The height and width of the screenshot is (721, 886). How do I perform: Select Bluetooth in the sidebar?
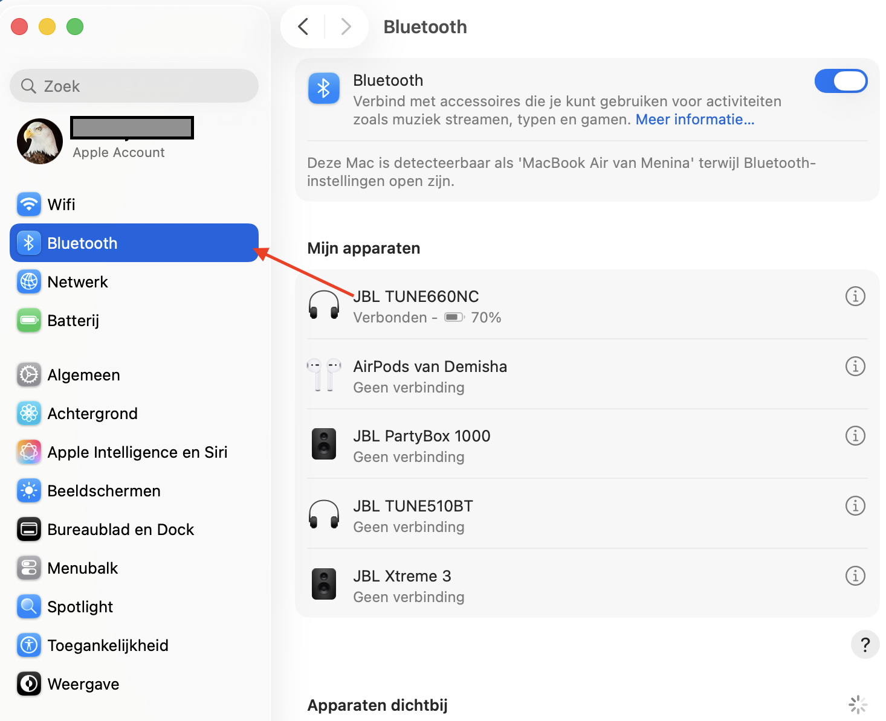82,243
